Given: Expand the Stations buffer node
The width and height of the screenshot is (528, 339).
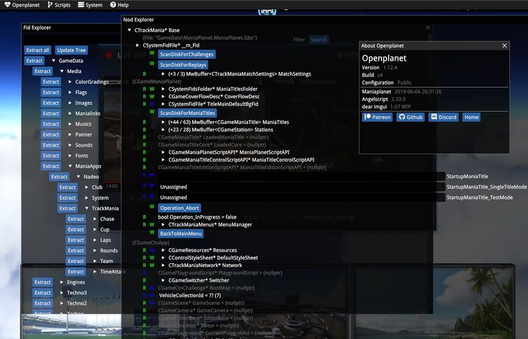Looking at the screenshot, I should point(163,130).
